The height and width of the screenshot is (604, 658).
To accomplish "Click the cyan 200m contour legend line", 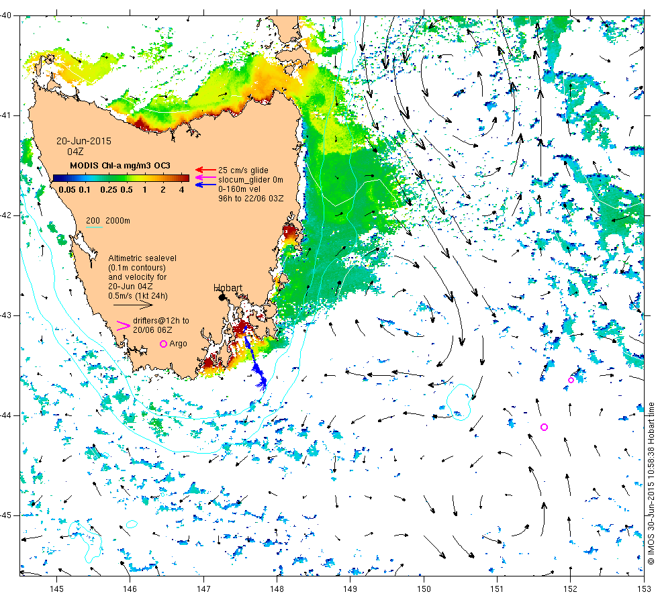I will pos(95,228).
